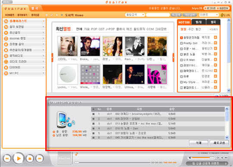Open the event selector dropdown below volume
The image size is (233, 167).
(x=207, y=164)
